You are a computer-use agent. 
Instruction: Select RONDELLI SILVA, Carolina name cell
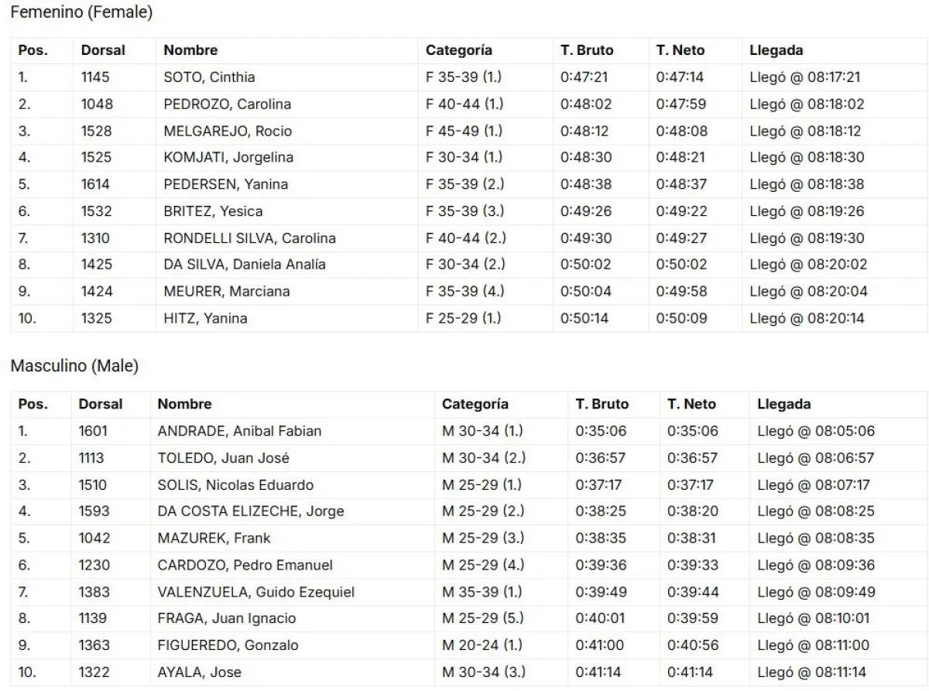pyautogui.click(x=250, y=238)
